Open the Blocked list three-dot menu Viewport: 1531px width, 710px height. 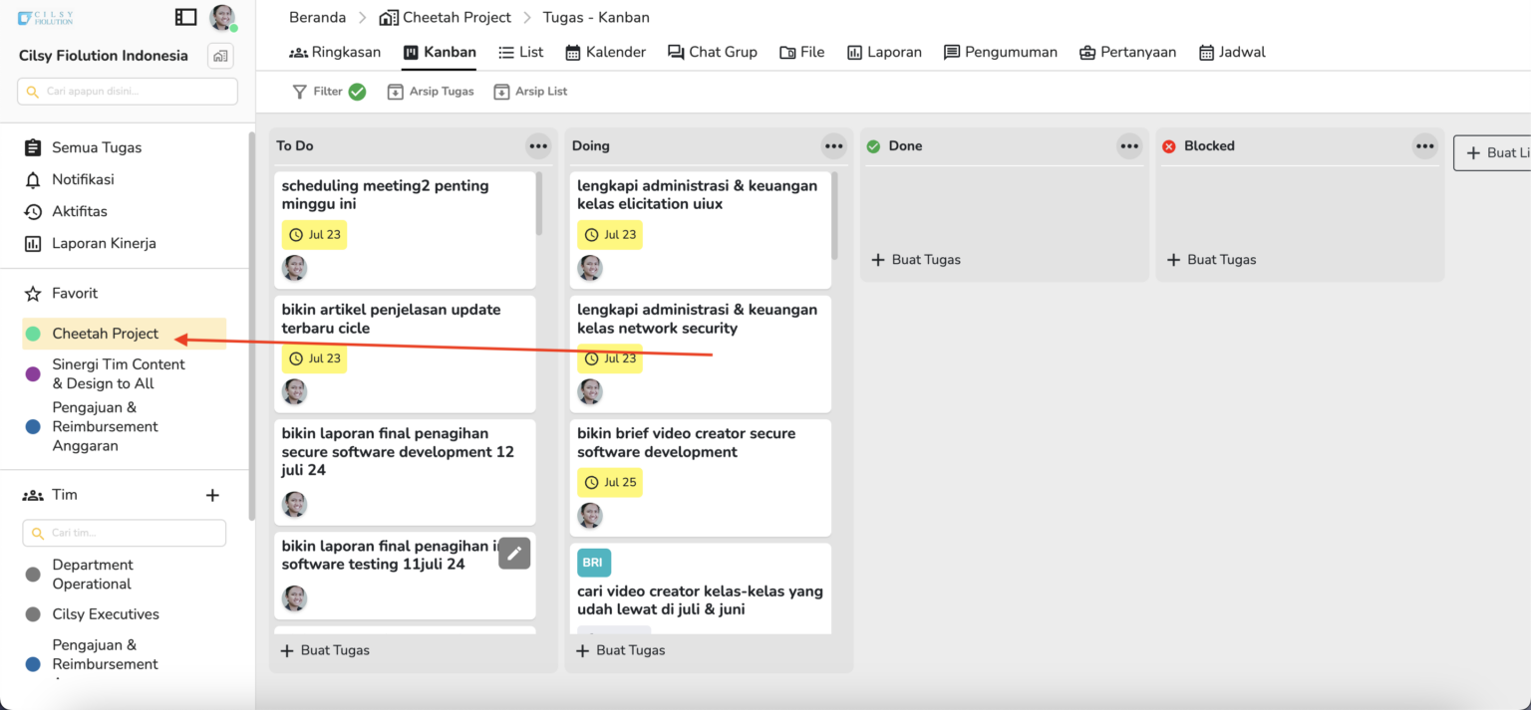coord(1424,146)
